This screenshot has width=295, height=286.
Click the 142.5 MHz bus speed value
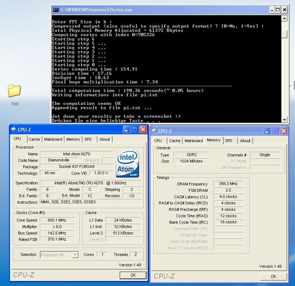[57, 233]
